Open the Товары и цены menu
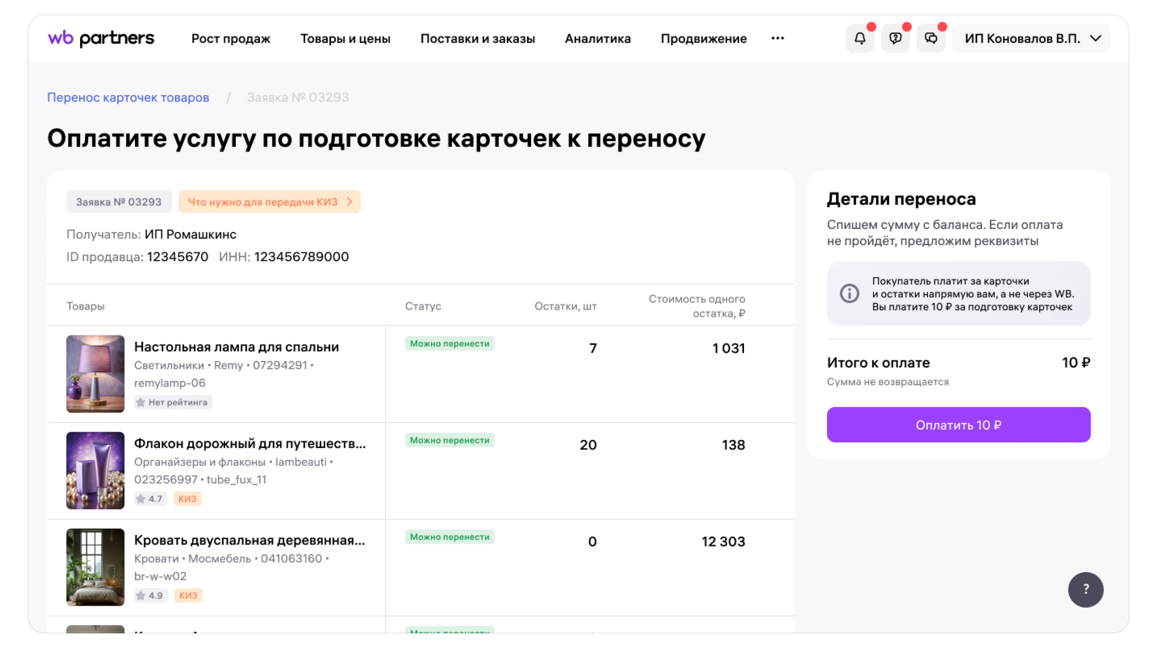The height and width of the screenshot is (648, 1158). pos(345,39)
